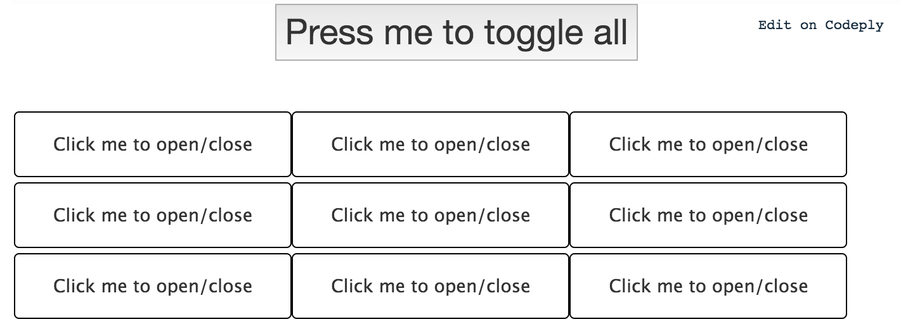908x324 pixels.
Task: Click 'Click me to open/close' text in top-right box
Action: pyautogui.click(x=708, y=145)
